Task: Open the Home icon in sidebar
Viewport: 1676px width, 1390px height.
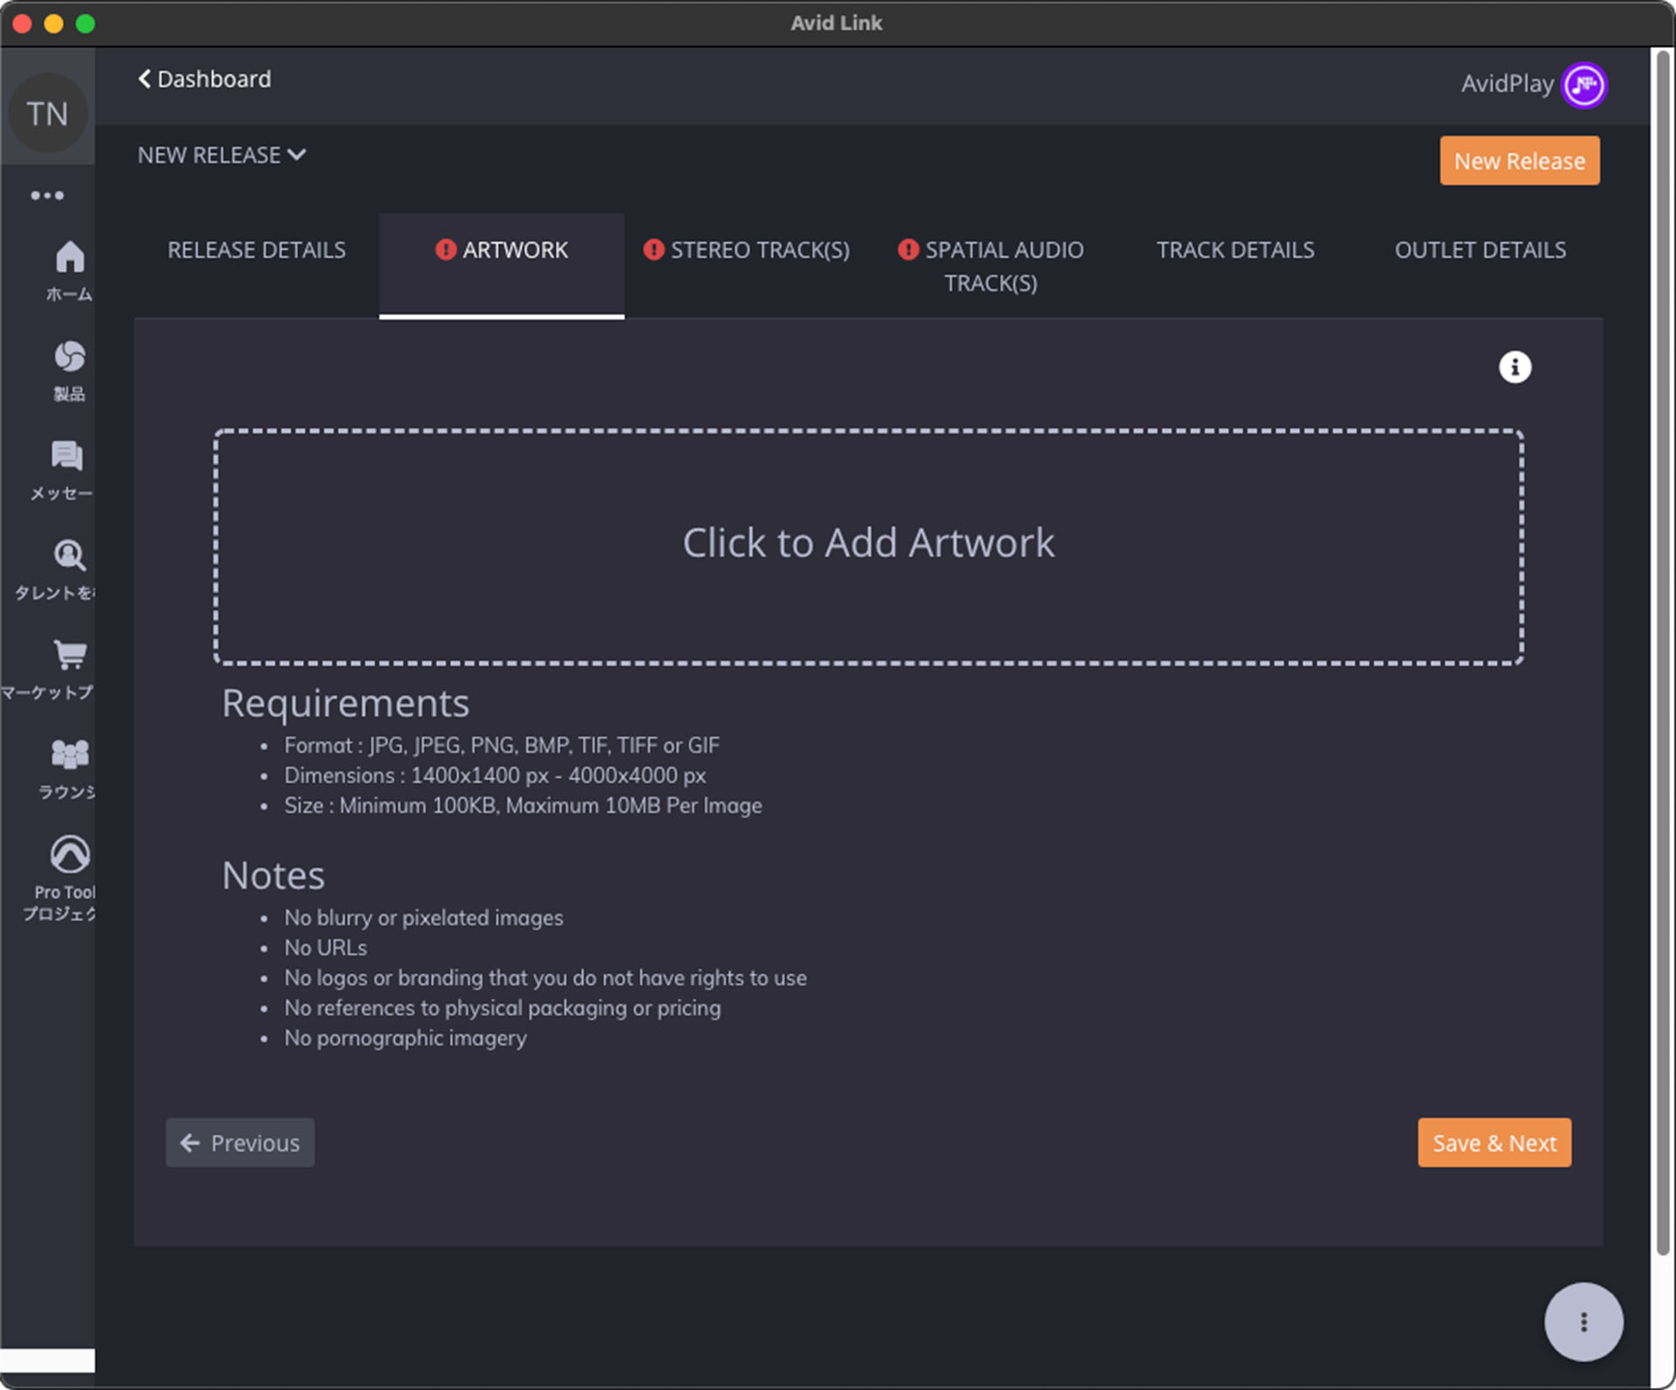Action: [69, 258]
